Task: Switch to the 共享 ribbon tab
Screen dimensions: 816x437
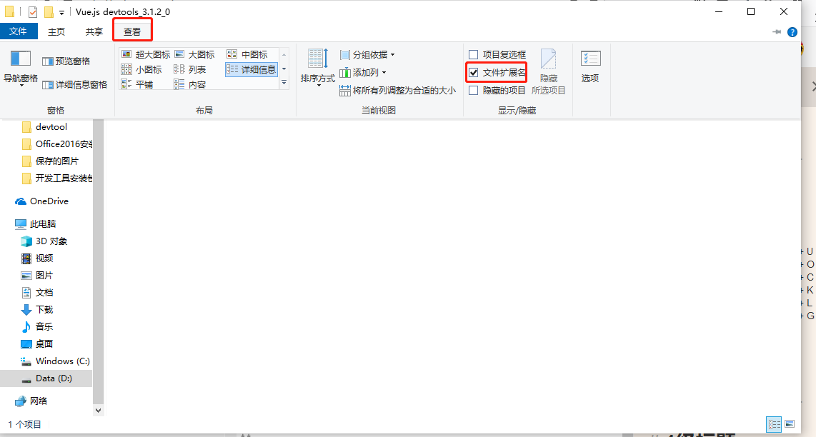Action: 94,31
